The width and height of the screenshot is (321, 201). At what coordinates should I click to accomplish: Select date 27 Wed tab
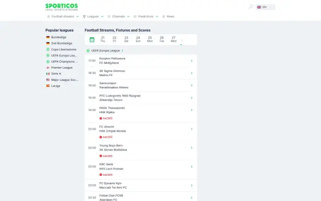173,39
